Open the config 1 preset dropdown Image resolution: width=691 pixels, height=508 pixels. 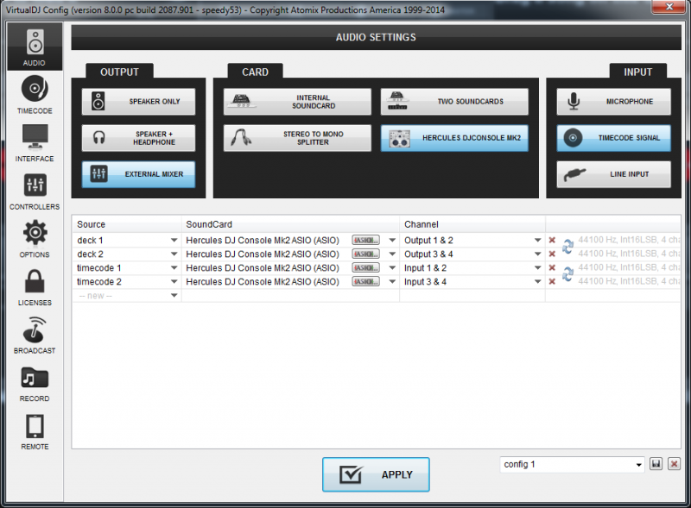[x=638, y=465]
